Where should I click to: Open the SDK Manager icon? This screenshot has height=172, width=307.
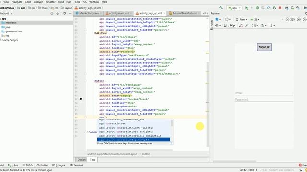point(298,8)
